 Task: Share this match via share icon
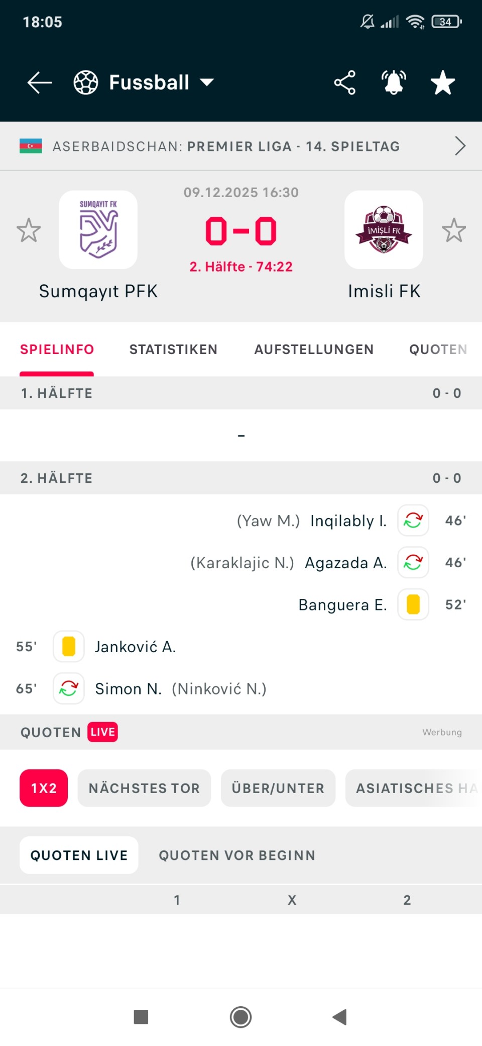point(344,83)
